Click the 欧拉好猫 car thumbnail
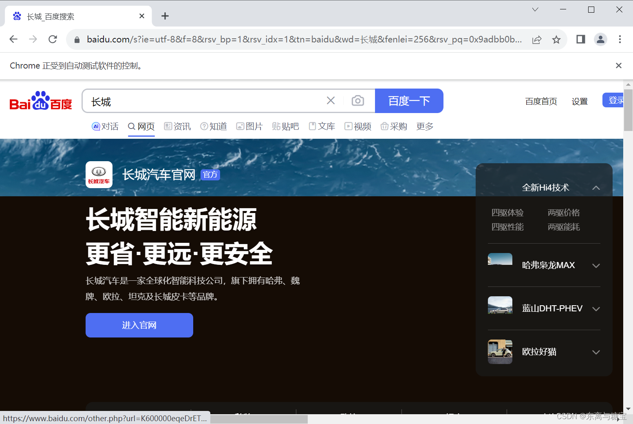633x424 pixels. (x=500, y=352)
